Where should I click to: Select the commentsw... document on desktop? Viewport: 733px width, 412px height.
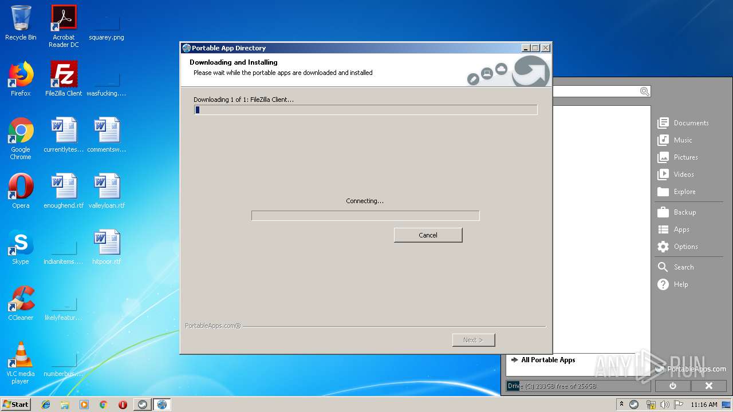(107, 135)
